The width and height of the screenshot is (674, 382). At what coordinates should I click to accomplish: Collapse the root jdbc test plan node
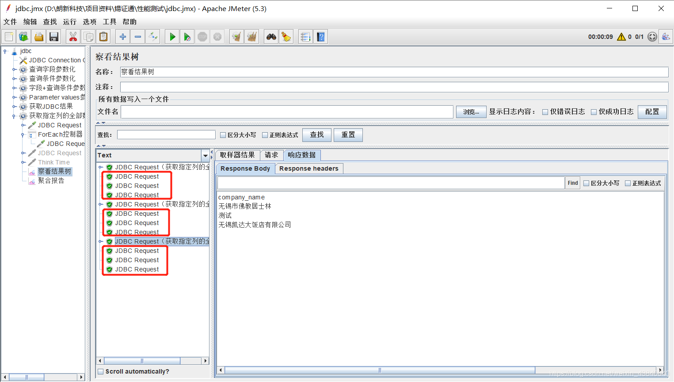[x=5, y=51]
